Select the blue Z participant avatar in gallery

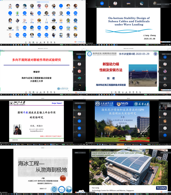(10, 13)
